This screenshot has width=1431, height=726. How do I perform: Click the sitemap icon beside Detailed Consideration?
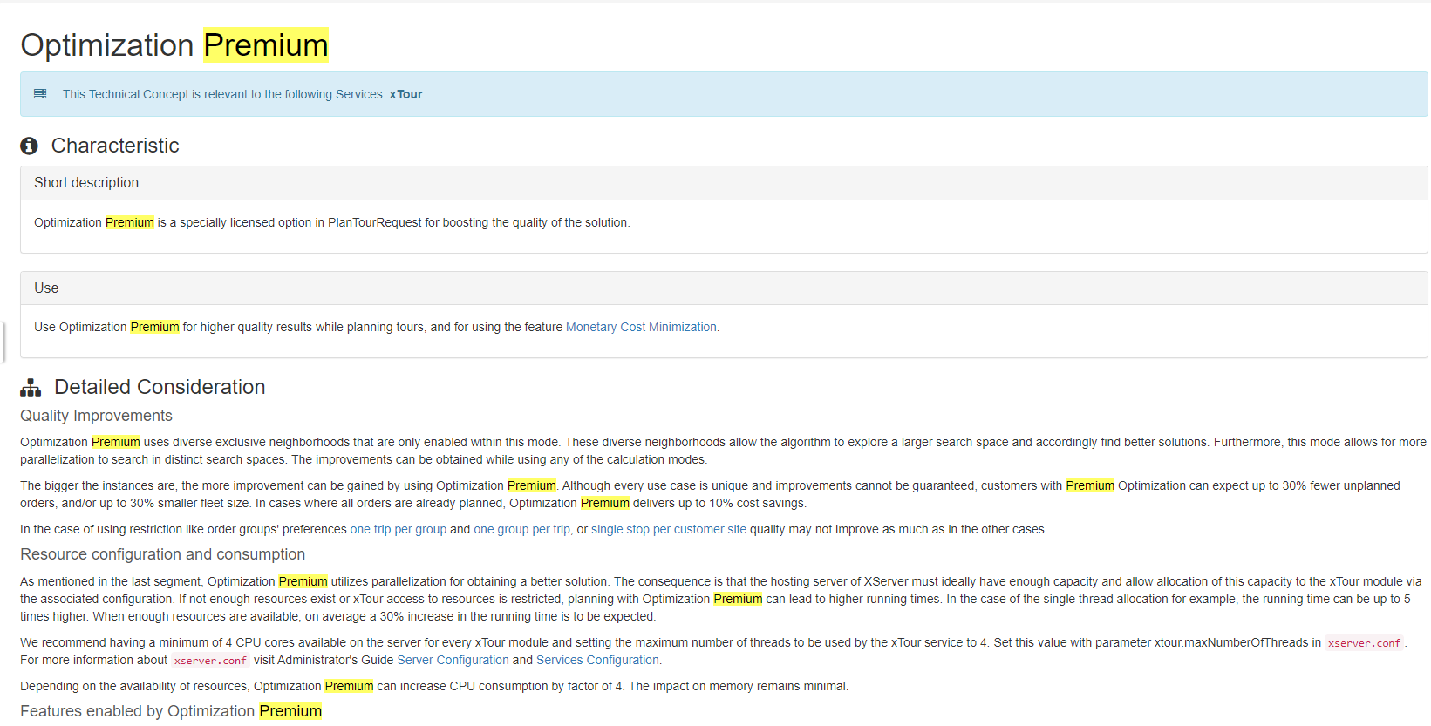tap(31, 388)
